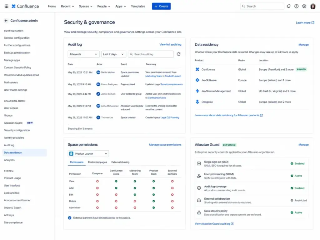Click the Opsgenie product icon

pos(197,102)
